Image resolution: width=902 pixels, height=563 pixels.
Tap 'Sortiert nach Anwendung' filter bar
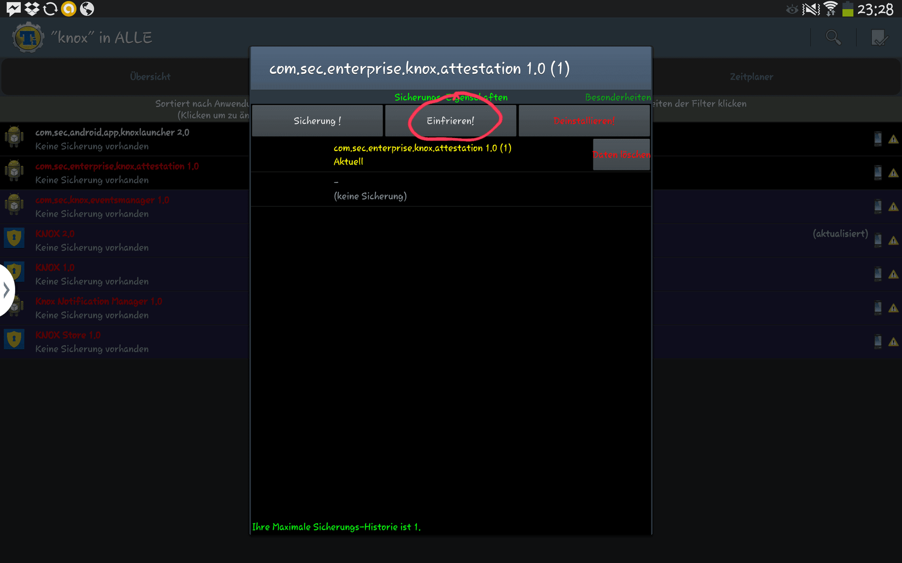point(202,109)
